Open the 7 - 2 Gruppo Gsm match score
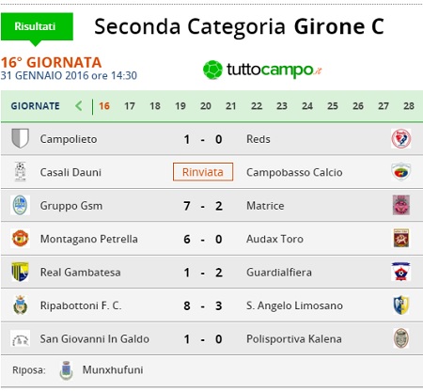The image size is (423, 391). click(x=203, y=206)
